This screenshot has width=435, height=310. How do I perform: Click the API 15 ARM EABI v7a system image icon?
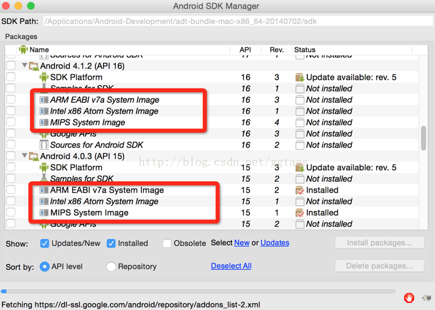[x=44, y=190]
